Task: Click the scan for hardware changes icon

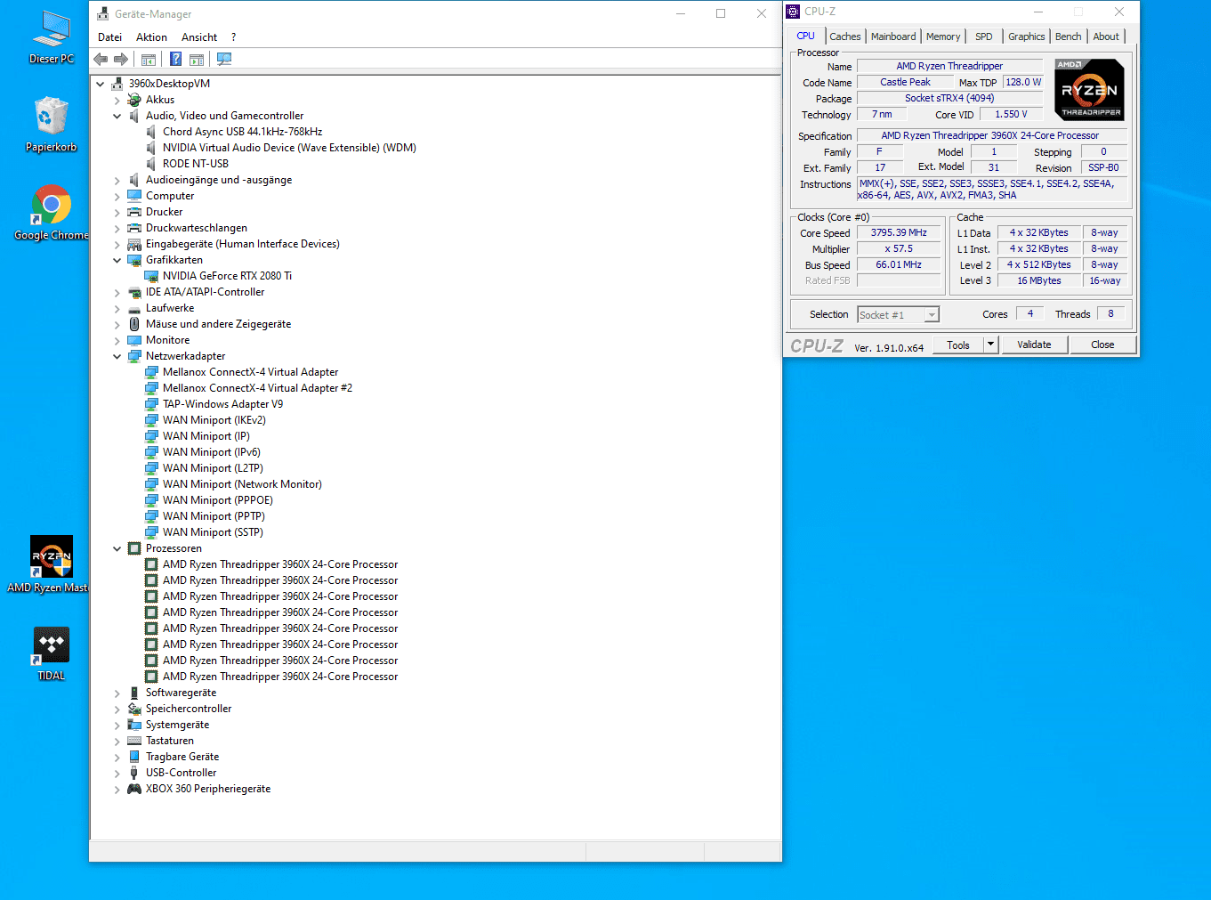Action: tap(224, 60)
